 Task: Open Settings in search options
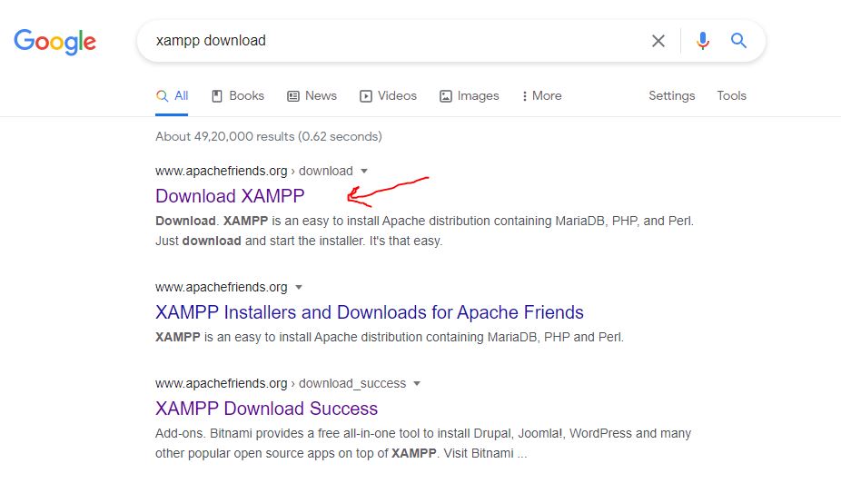(671, 96)
